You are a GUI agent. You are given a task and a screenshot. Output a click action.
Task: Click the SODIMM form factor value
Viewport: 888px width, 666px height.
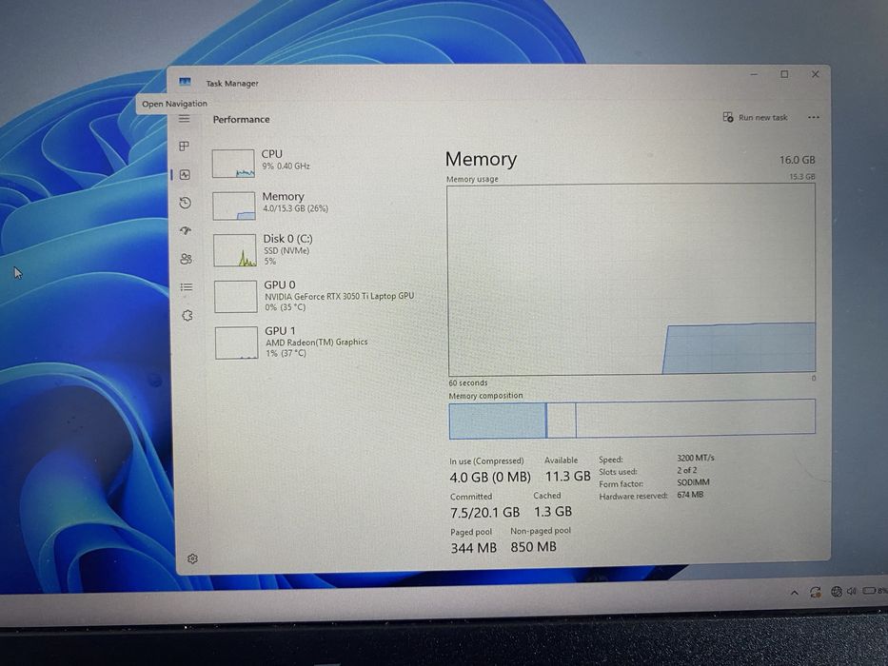click(693, 482)
